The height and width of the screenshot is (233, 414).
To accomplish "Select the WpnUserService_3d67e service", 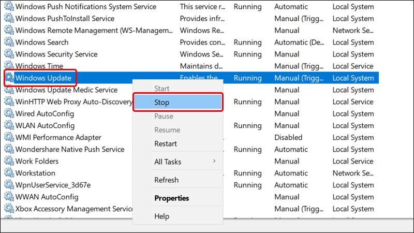I will pos(53,185).
